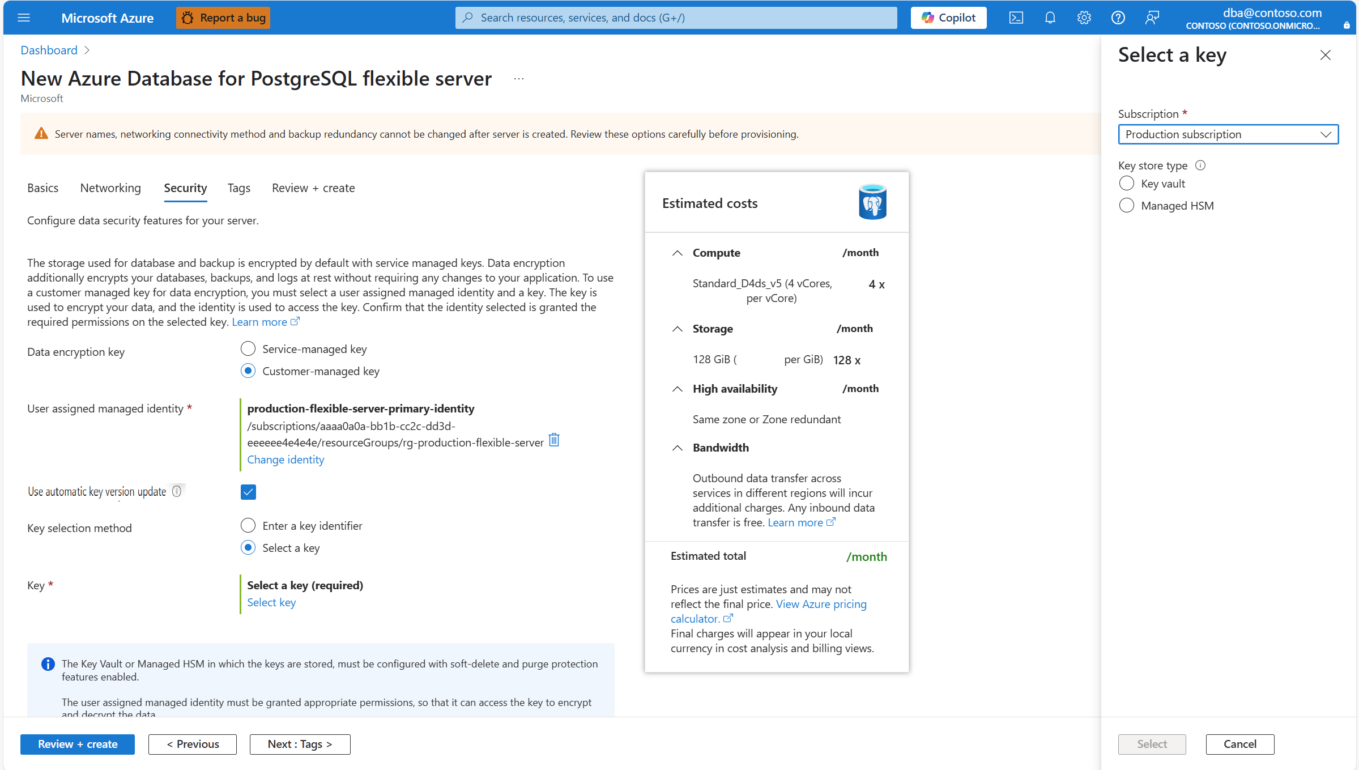Collapse the Compute cost section

pos(678,253)
